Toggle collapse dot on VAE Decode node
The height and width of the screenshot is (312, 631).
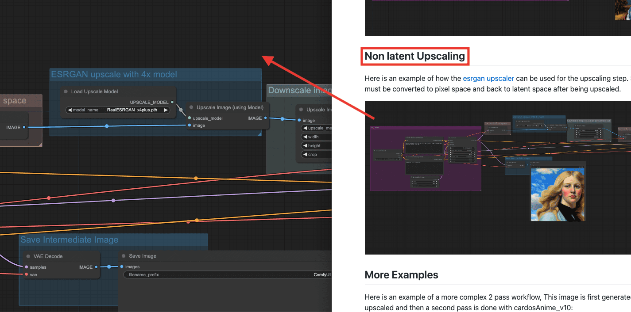click(28, 256)
